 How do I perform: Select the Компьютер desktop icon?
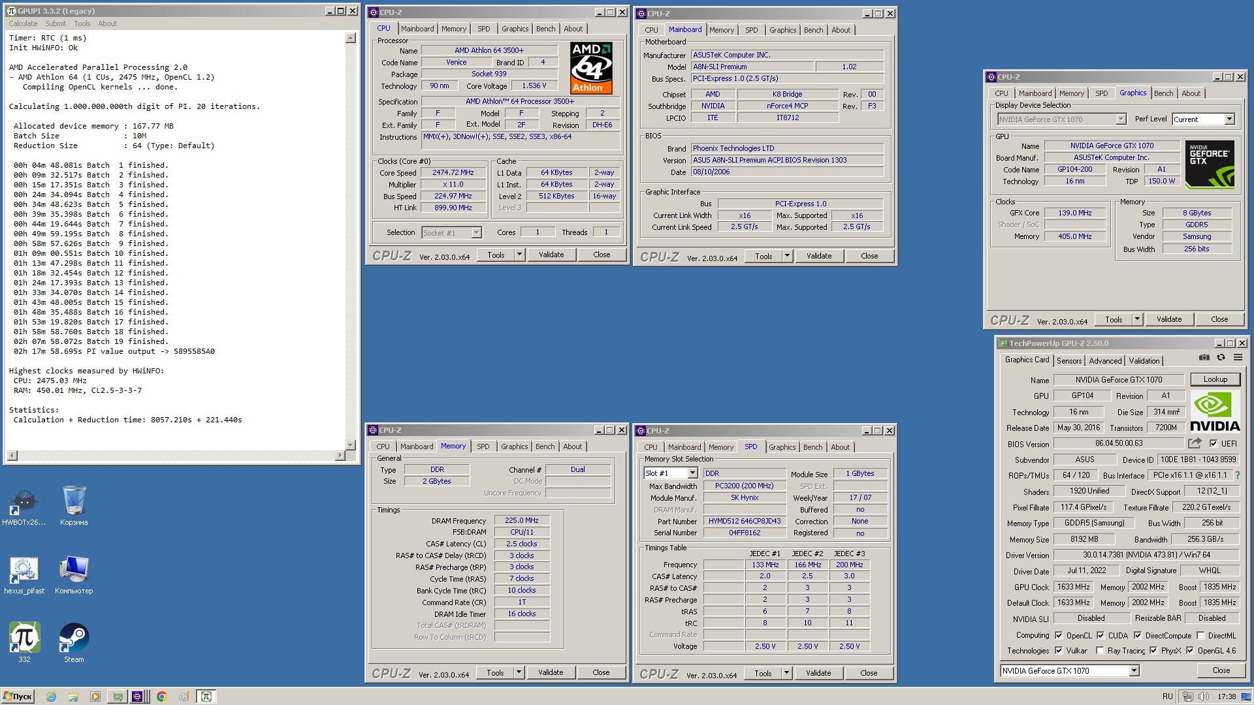(x=74, y=575)
